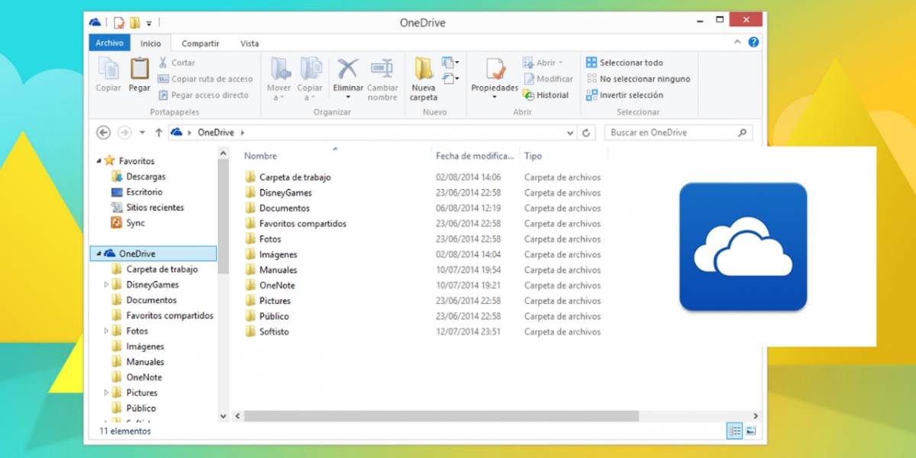Open the address bar history dropdown
Viewport: 916px width, 458px height.
(571, 133)
